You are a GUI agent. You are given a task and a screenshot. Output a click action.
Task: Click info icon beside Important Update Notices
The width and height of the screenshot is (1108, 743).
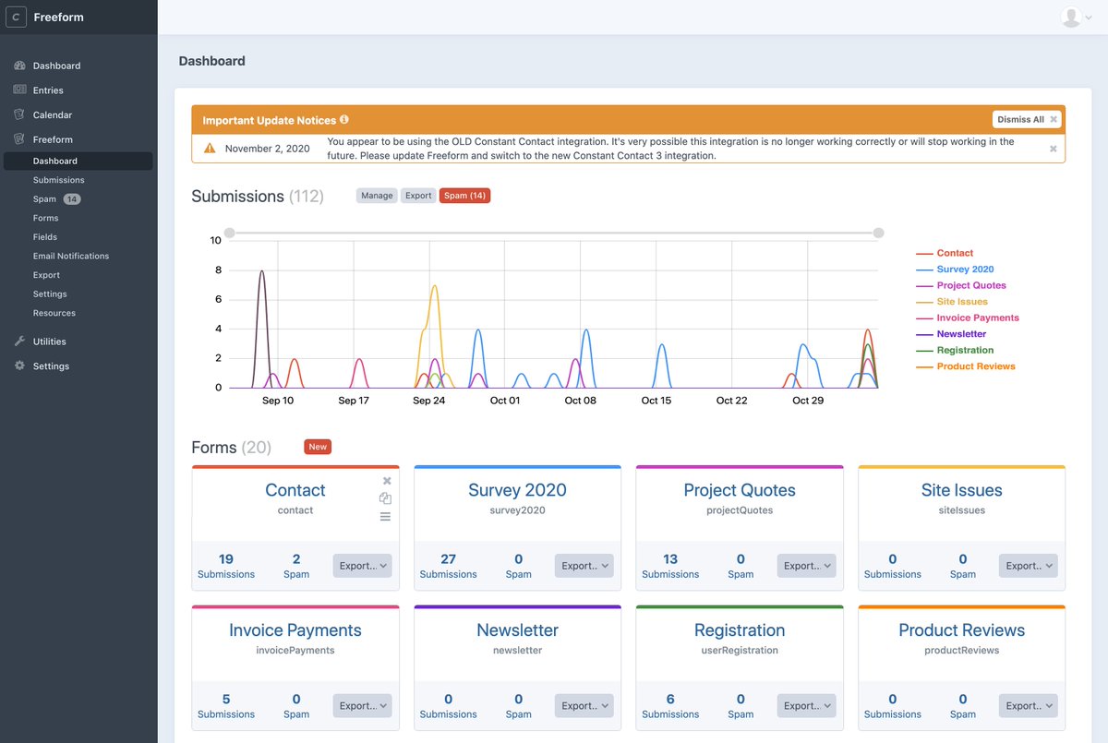click(344, 120)
